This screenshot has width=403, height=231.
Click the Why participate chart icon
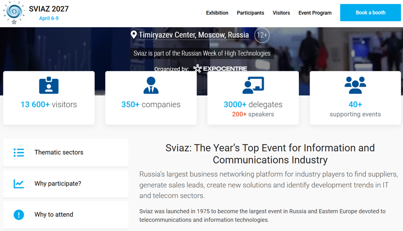coord(19,184)
